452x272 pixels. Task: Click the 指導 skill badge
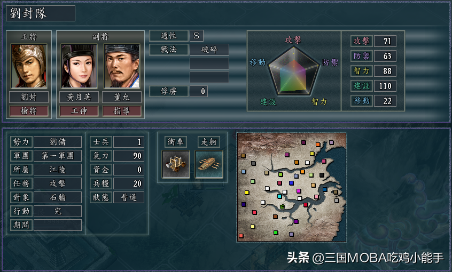[122, 111]
